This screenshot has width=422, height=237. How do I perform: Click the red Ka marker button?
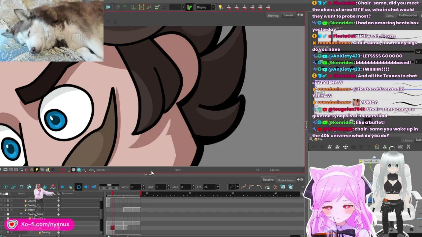point(253,7)
